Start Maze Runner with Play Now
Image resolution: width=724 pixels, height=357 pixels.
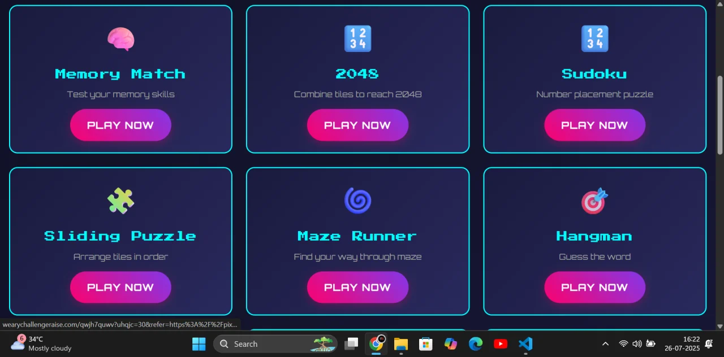point(357,287)
